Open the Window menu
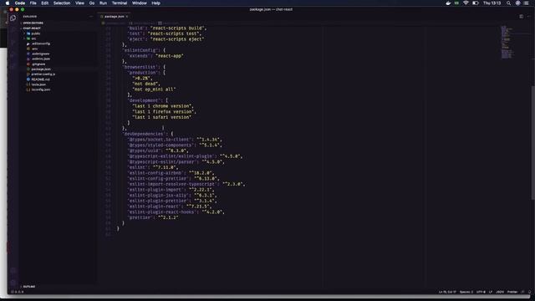 [x=140, y=3]
